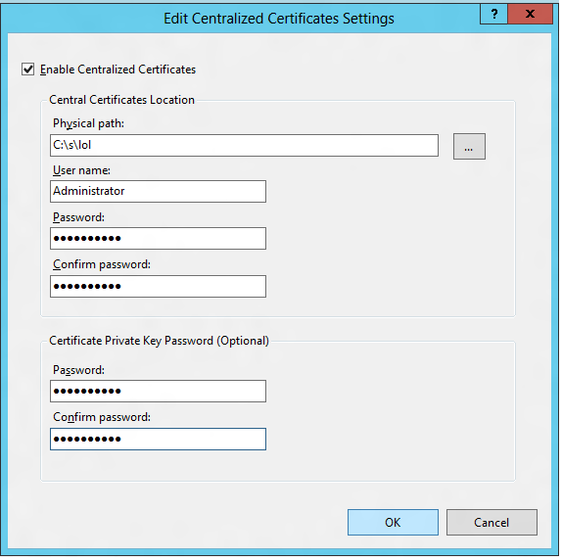
Task: Close the Edit Centralized Certificates Settings dialog
Action: pyautogui.click(x=530, y=15)
